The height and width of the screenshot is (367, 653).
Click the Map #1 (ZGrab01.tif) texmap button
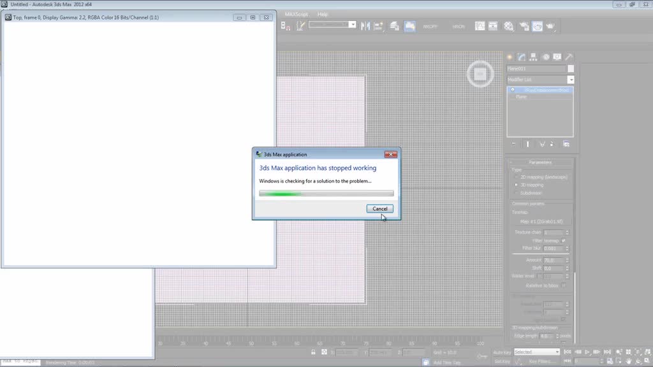(x=541, y=221)
